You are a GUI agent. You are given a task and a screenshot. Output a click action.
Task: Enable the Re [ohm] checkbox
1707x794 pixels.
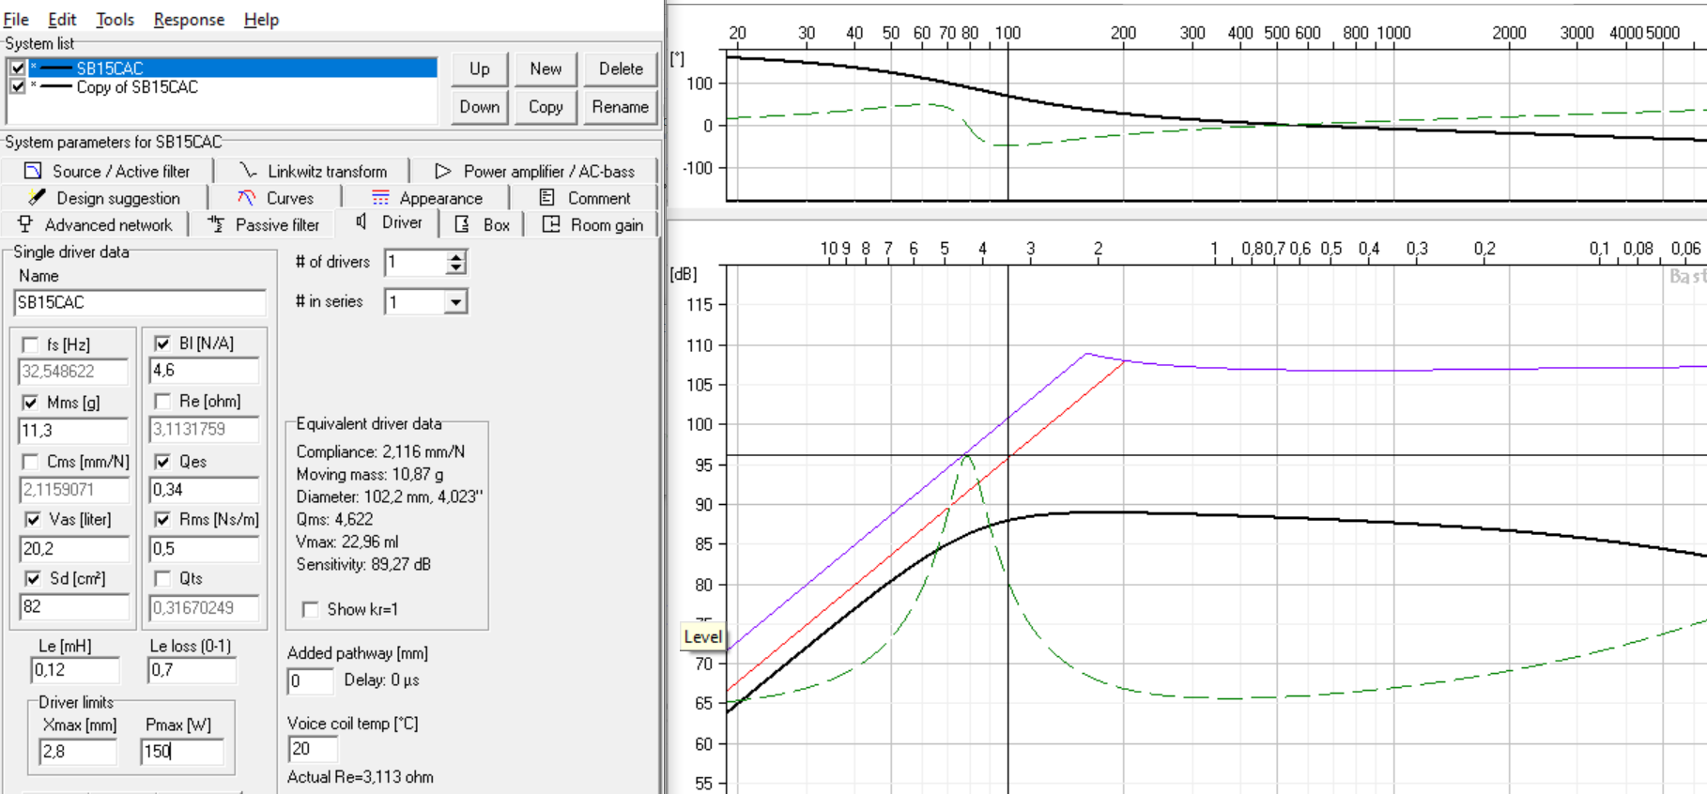[x=162, y=402]
